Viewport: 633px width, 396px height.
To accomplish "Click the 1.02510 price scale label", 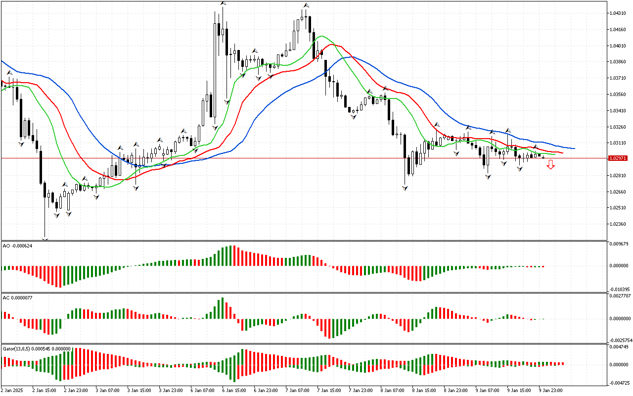I will coord(618,208).
